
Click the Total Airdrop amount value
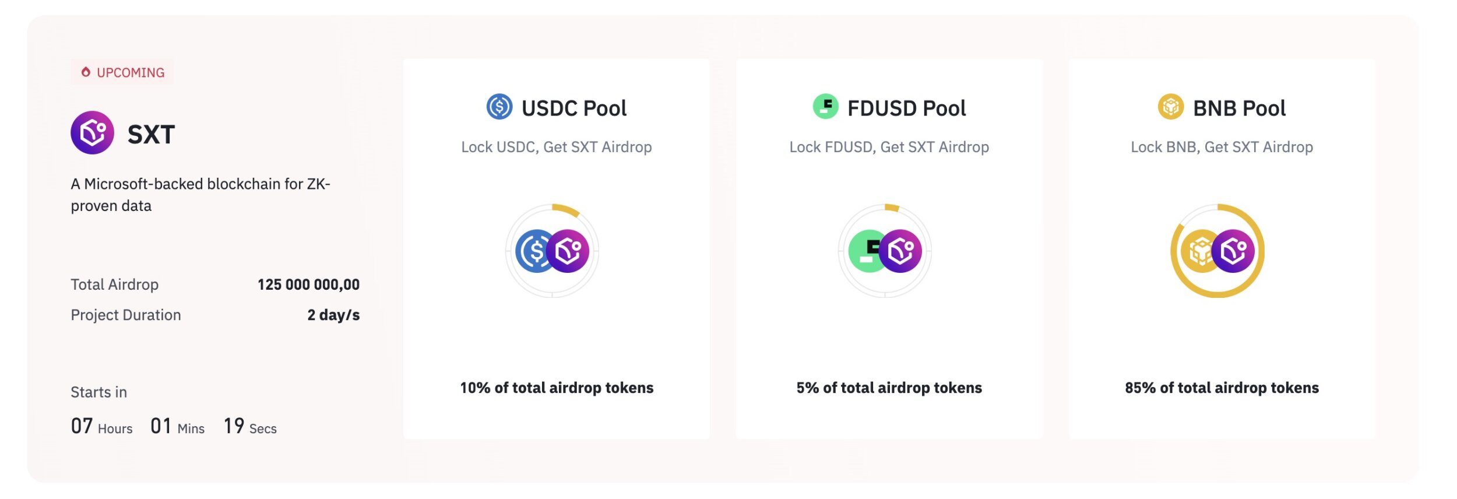[x=308, y=284]
